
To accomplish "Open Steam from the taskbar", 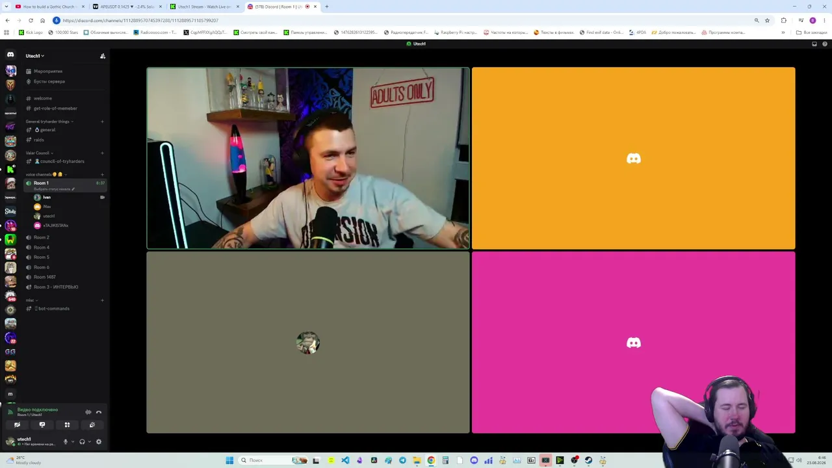I will click(x=588, y=460).
